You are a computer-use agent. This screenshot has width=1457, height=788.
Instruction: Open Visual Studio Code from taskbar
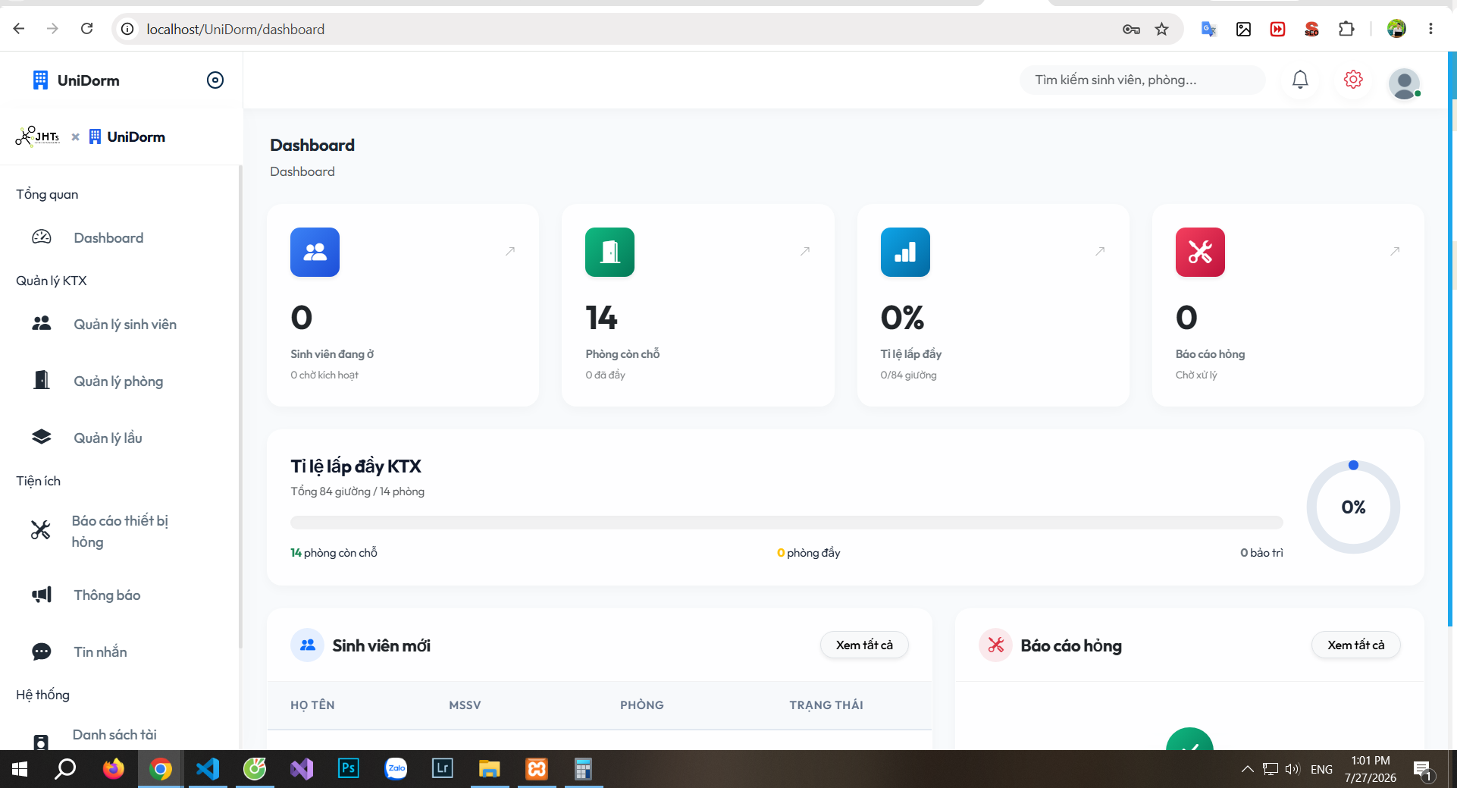pyautogui.click(x=208, y=769)
